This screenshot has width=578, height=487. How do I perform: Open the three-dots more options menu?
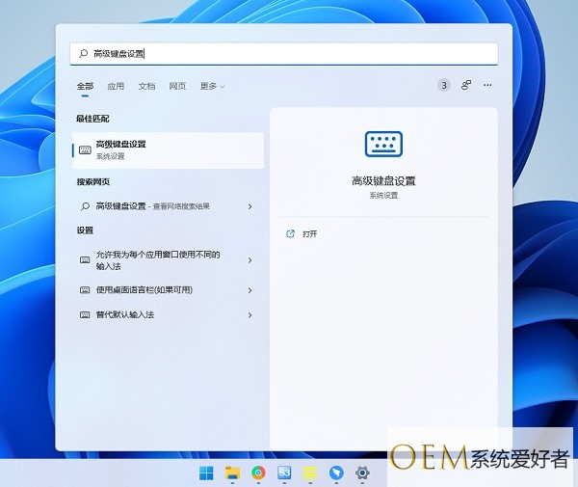(x=487, y=85)
